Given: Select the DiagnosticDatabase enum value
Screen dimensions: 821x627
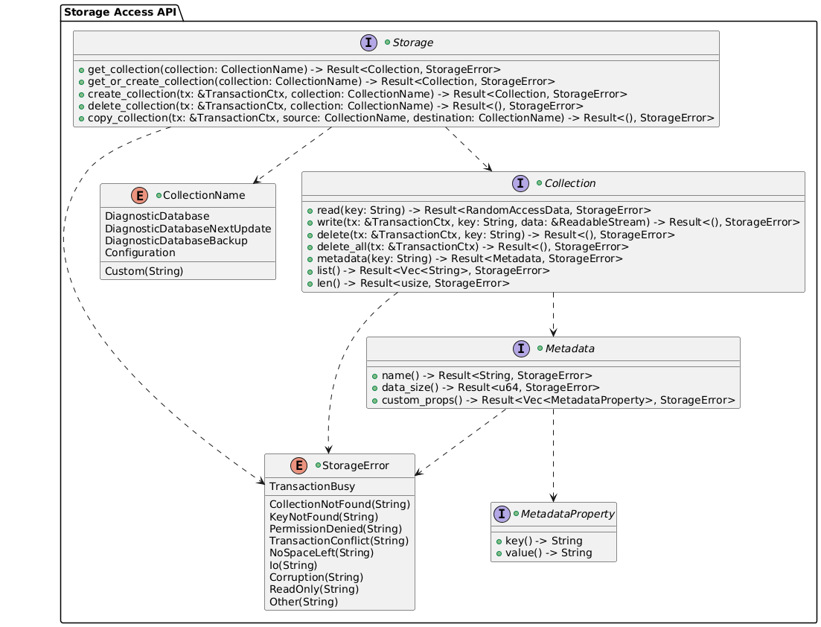Looking at the screenshot, I should (x=157, y=217).
